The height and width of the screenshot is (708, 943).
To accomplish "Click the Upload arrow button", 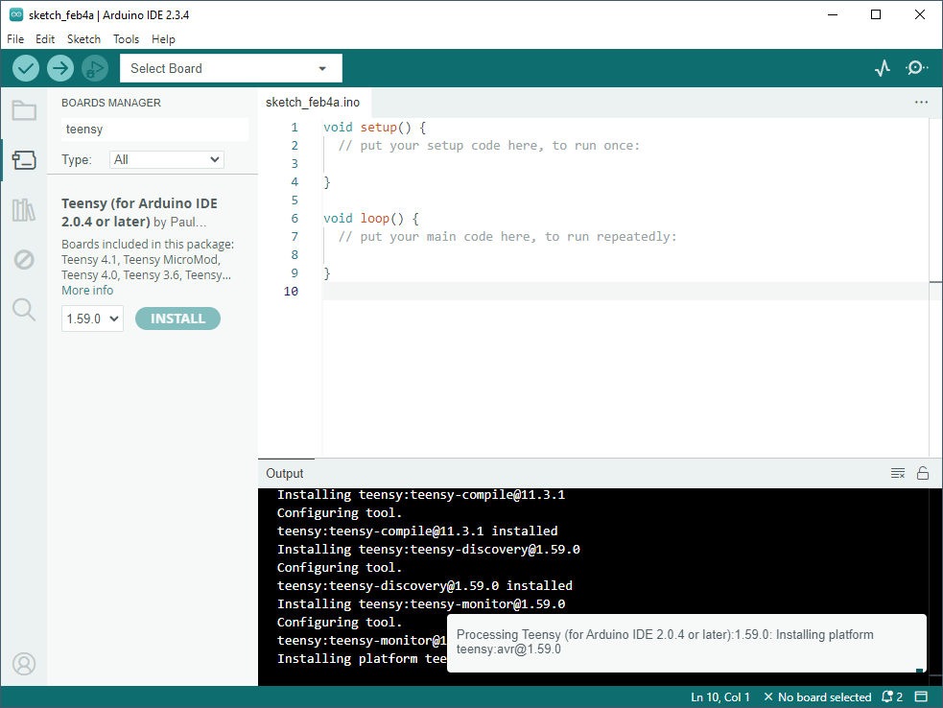I will pyautogui.click(x=60, y=68).
